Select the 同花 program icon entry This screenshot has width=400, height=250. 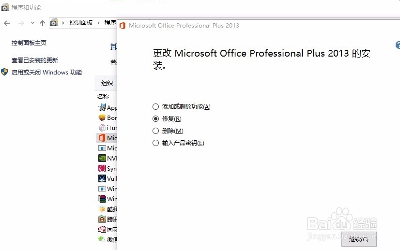tap(102, 229)
